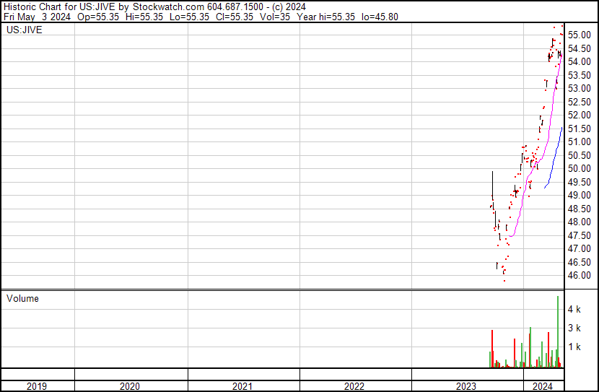
Task: Click the 2024 year label on the timeline
Action: coord(543,386)
